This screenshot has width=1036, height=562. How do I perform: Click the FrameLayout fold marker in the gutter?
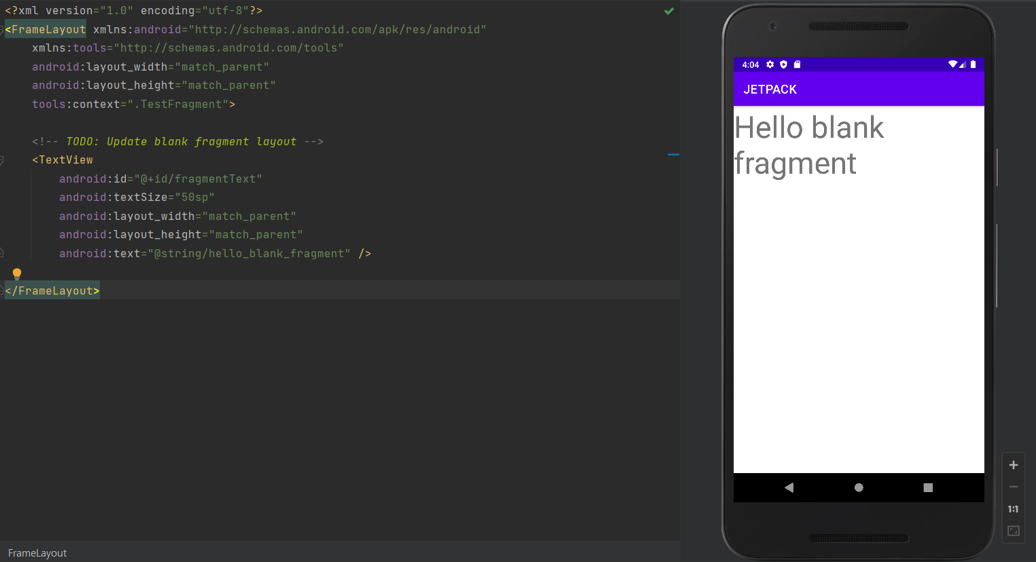[2, 30]
